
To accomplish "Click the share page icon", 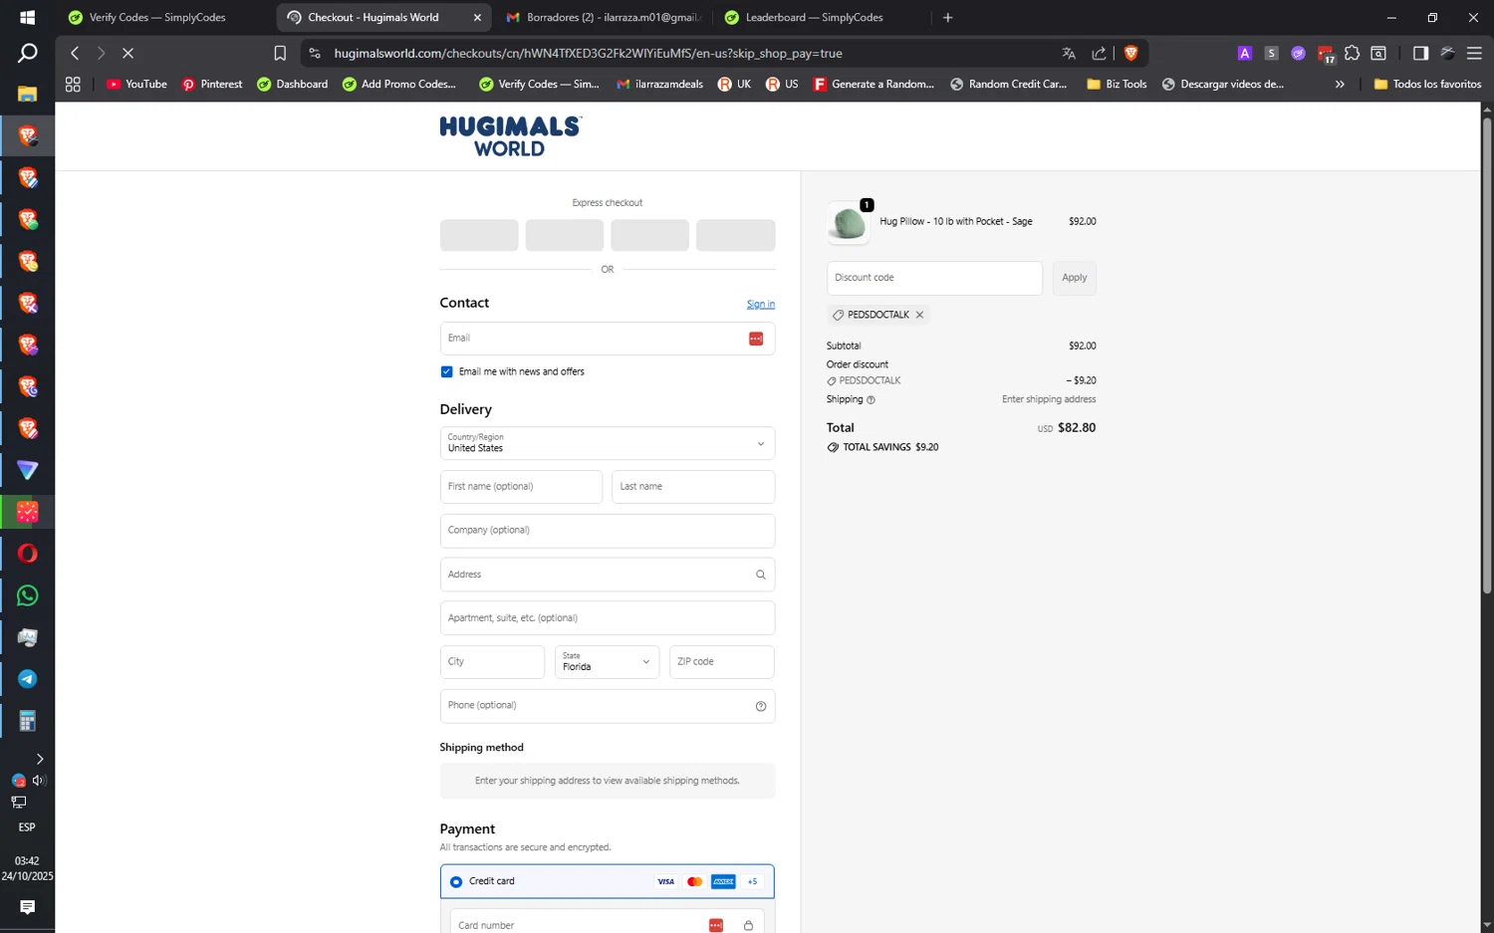I will pyautogui.click(x=1099, y=53).
